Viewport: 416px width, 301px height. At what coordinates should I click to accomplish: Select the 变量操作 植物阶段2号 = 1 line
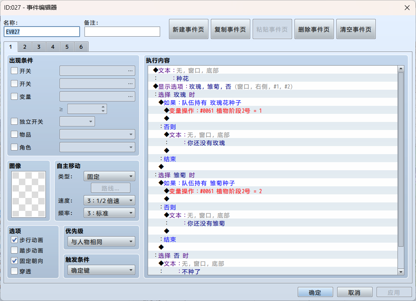point(273,111)
